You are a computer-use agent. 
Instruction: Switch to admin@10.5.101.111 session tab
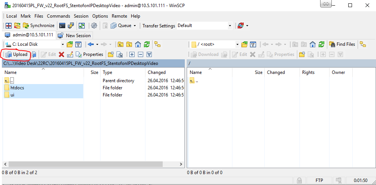[x=29, y=35]
